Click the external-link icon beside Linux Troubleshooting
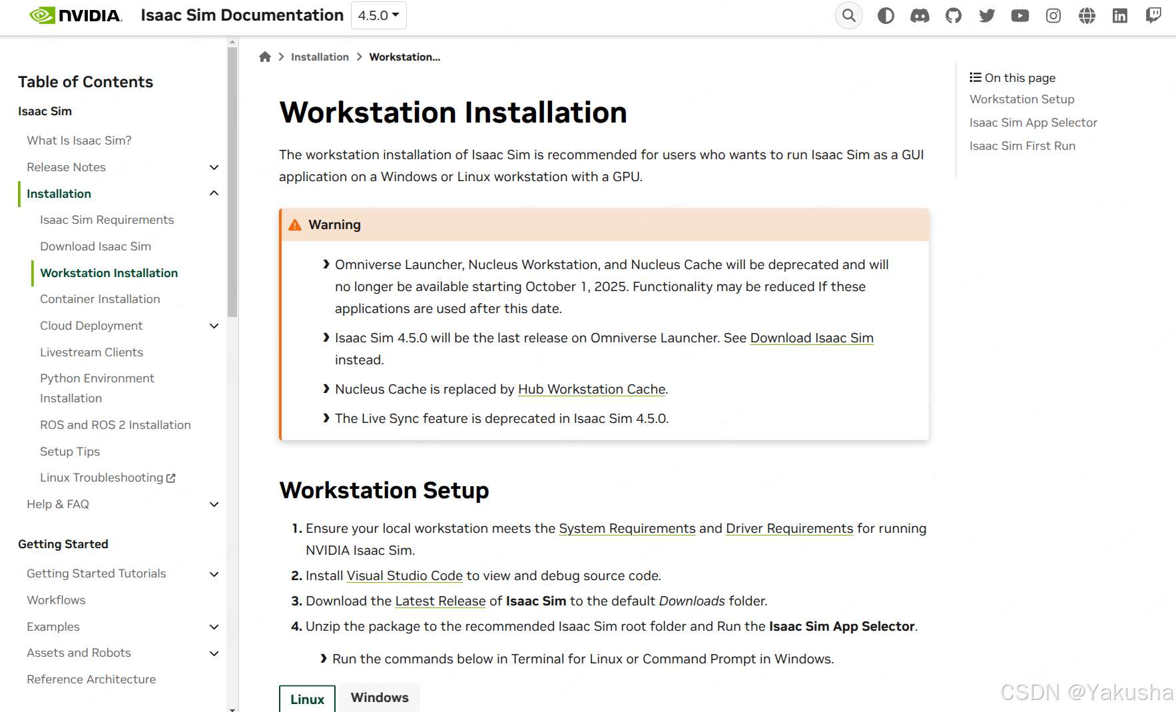Image resolution: width=1176 pixels, height=712 pixels. (171, 478)
